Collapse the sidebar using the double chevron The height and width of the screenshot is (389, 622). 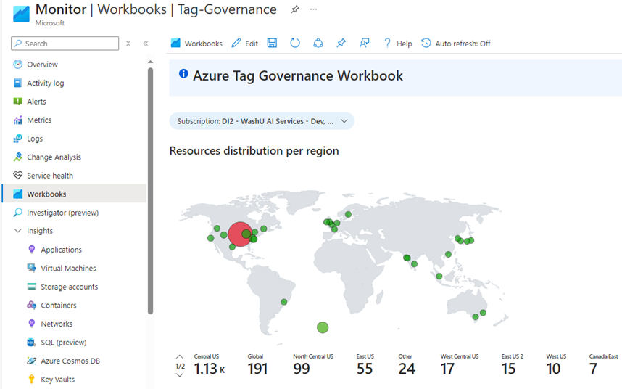(x=146, y=44)
